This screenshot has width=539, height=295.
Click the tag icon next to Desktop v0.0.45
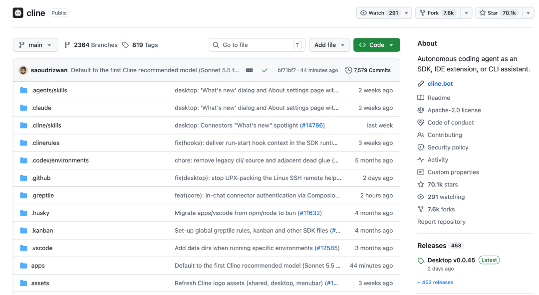[421, 261]
